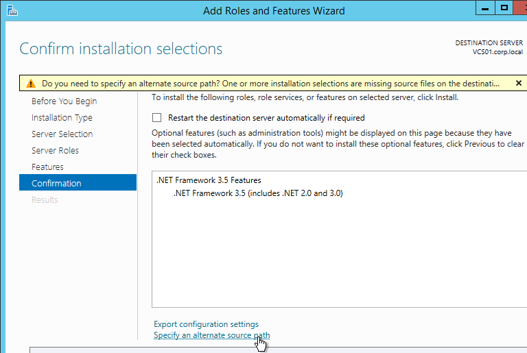
Task: Click the Add Roles and Features Wizard title bar
Action: tap(274, 11)
